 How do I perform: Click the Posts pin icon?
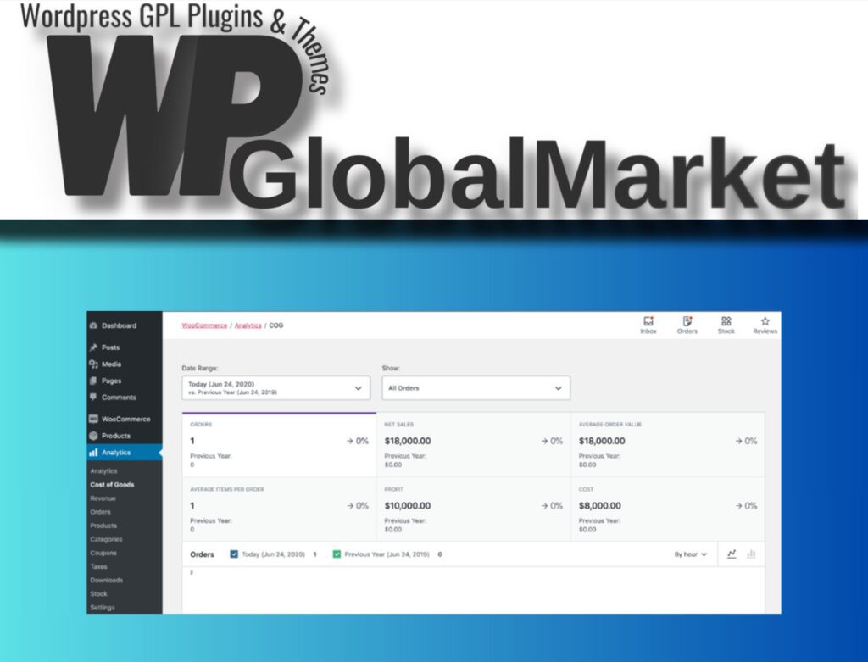pos(93,347)
